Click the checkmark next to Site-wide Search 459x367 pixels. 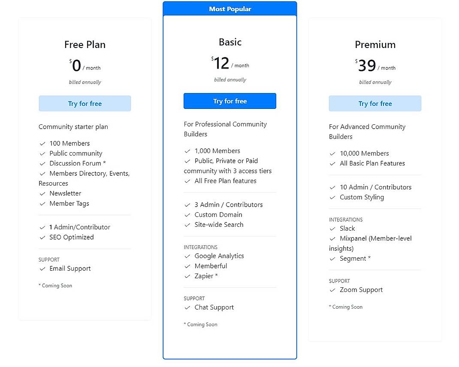[187, 225]
